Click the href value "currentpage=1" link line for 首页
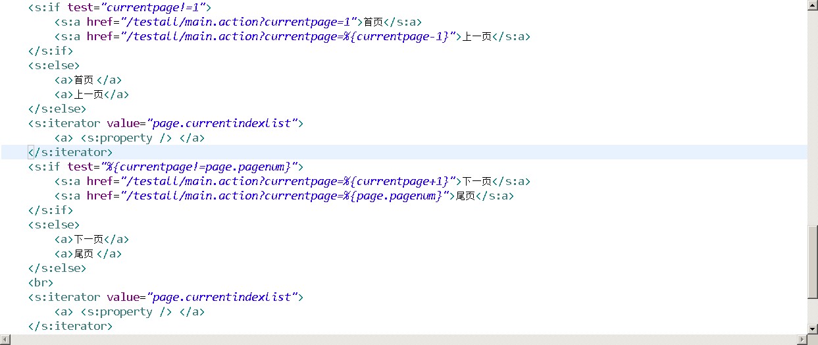This screenshot has height=345, width=818. [238, 22]
